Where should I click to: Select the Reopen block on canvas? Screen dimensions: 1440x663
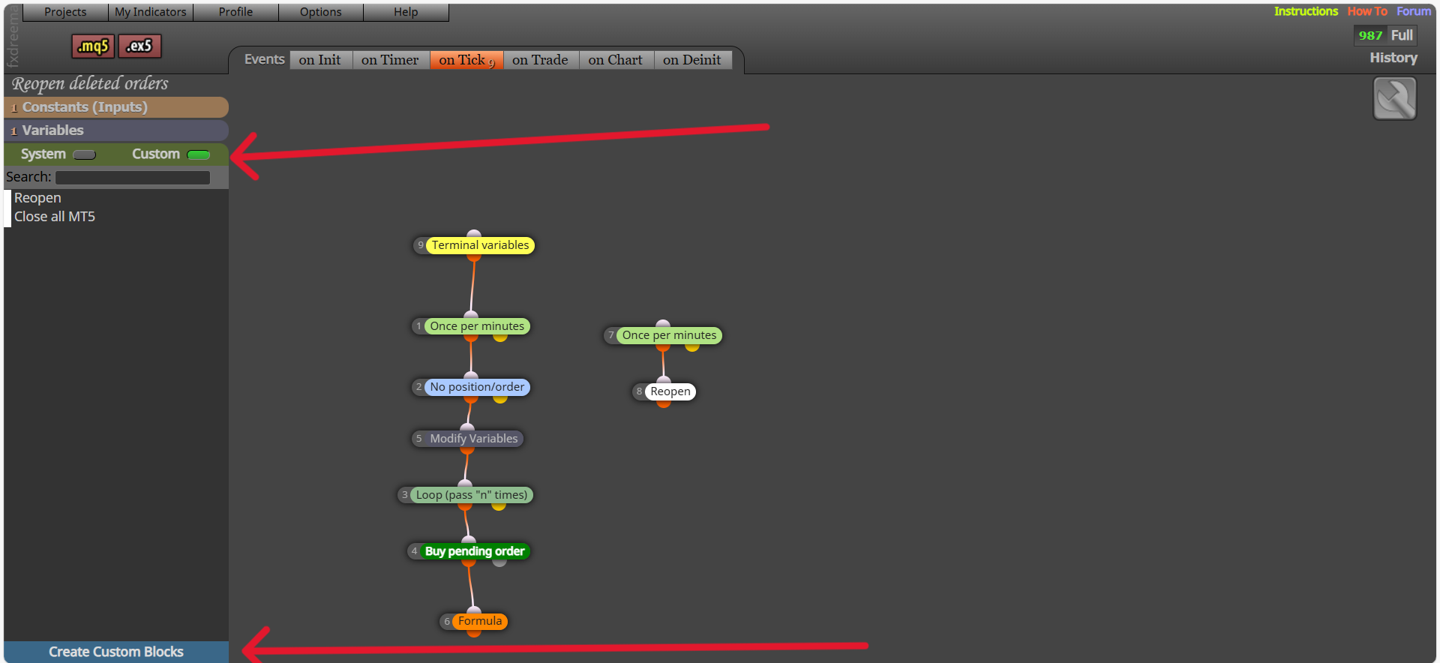670,391
